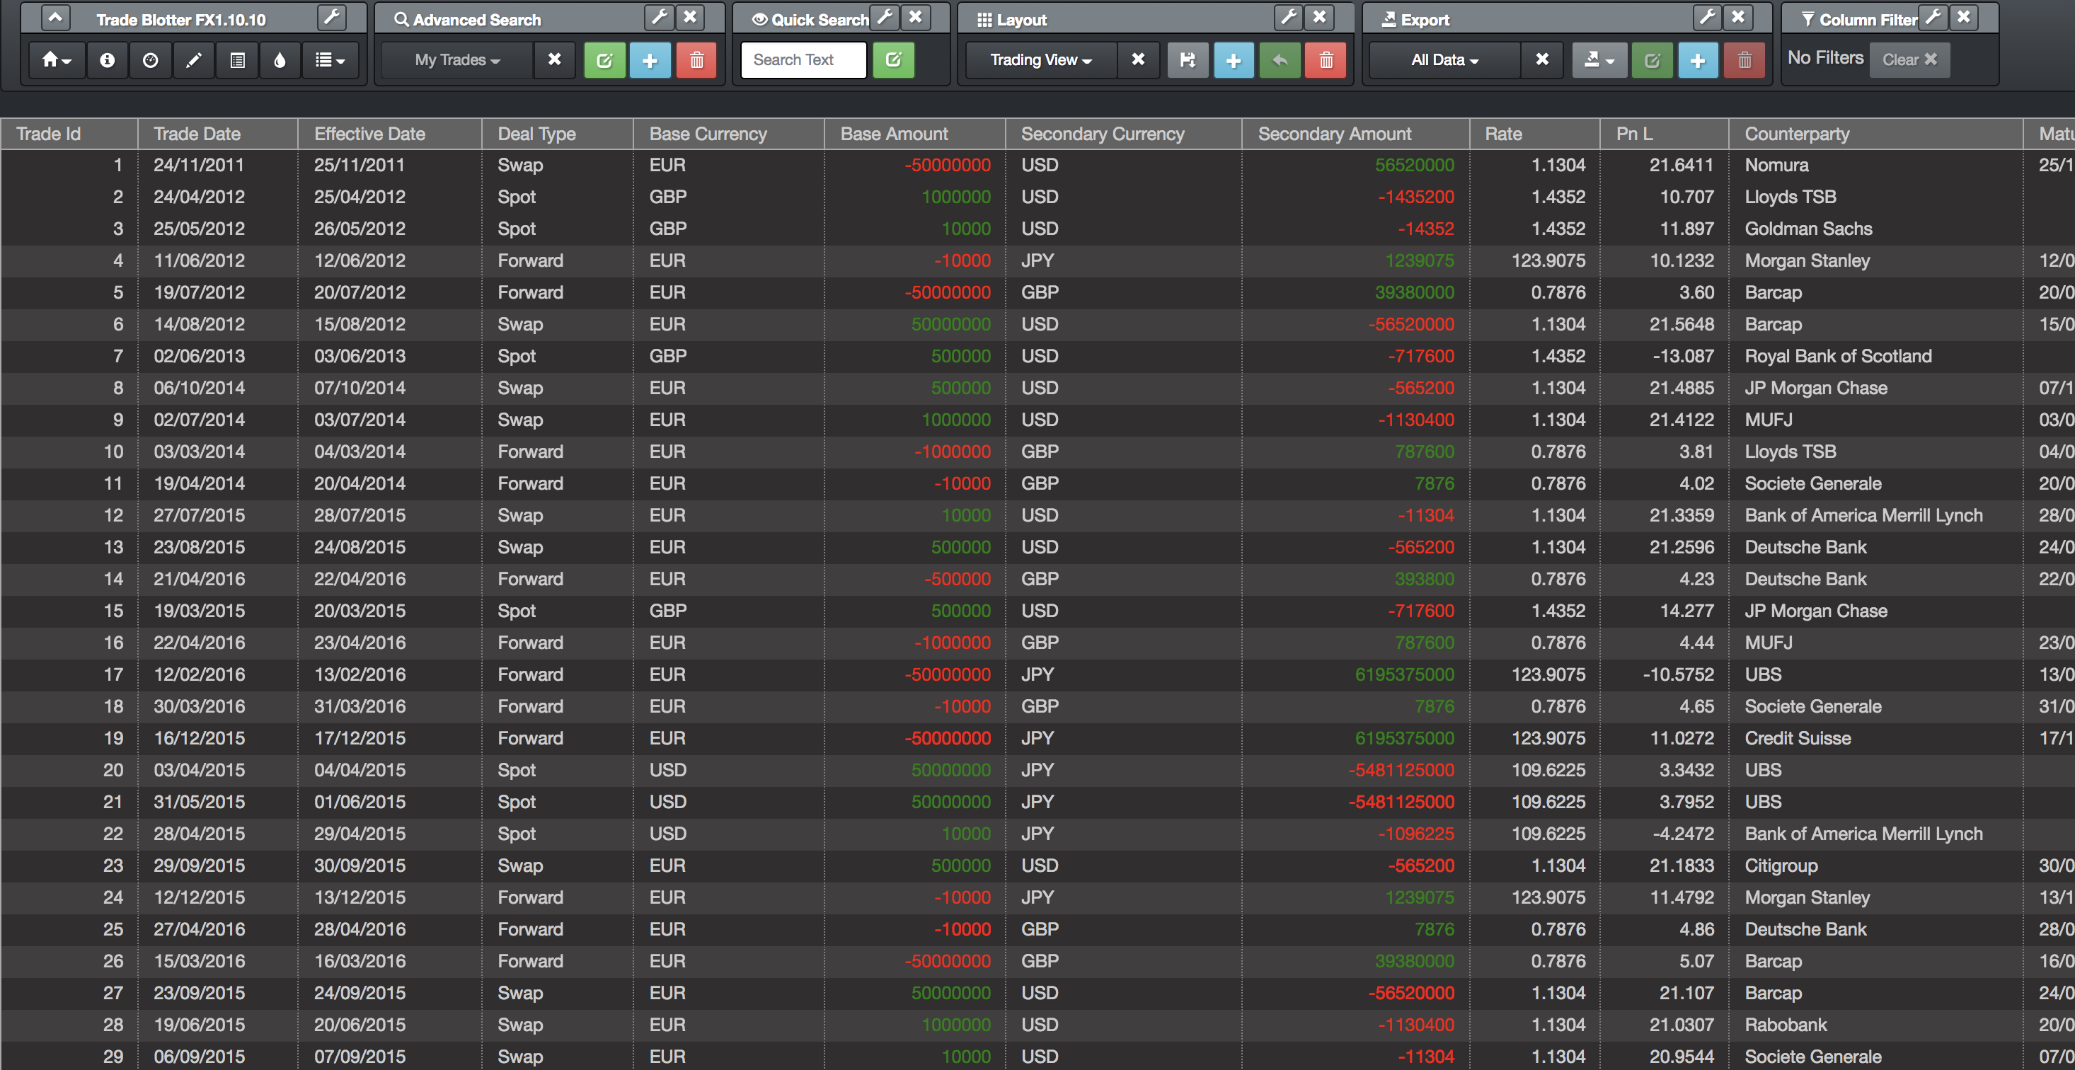Click the Base Amount column header
The height and width of the screenshot is (1070, 2075).
click(915, 134)
